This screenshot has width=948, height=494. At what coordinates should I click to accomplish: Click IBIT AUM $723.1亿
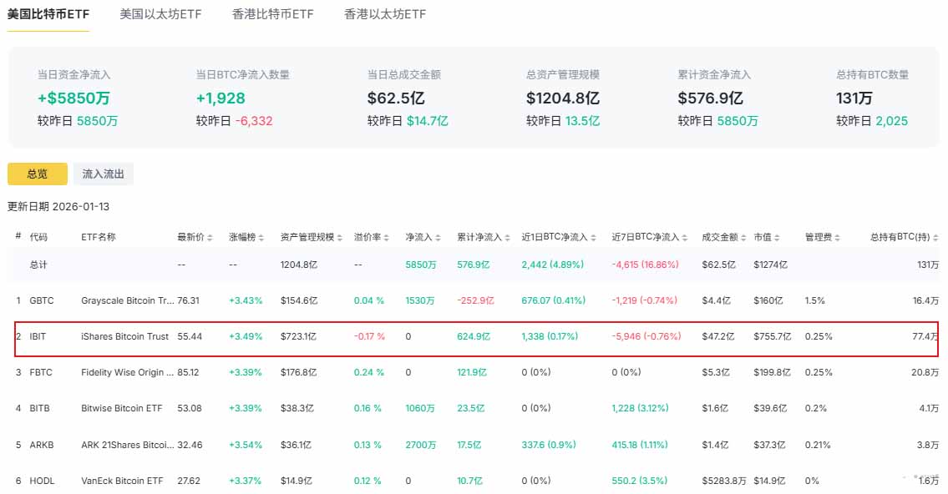[x=298, y=336]
